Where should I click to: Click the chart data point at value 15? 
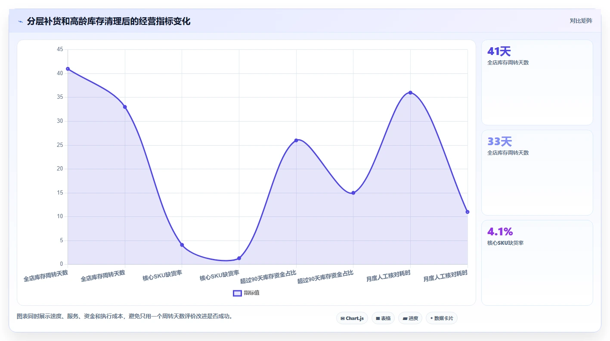click(353, 193)
